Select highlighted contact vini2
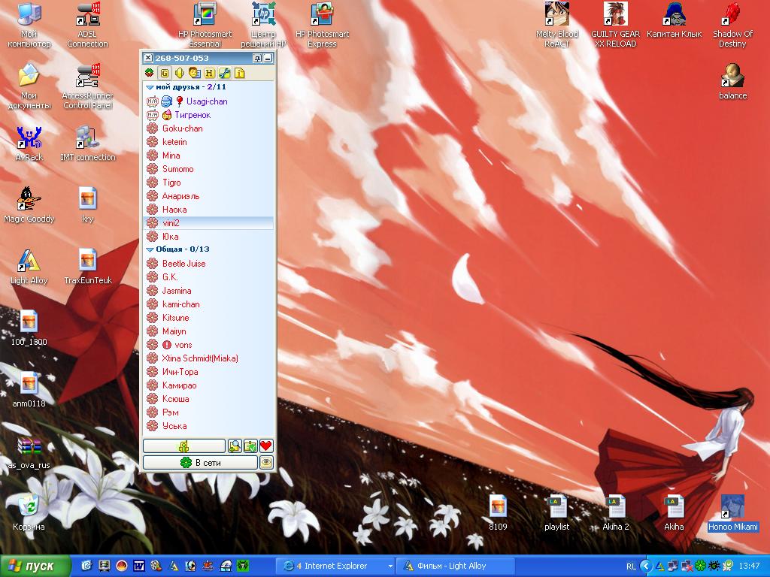 [209, 222]
